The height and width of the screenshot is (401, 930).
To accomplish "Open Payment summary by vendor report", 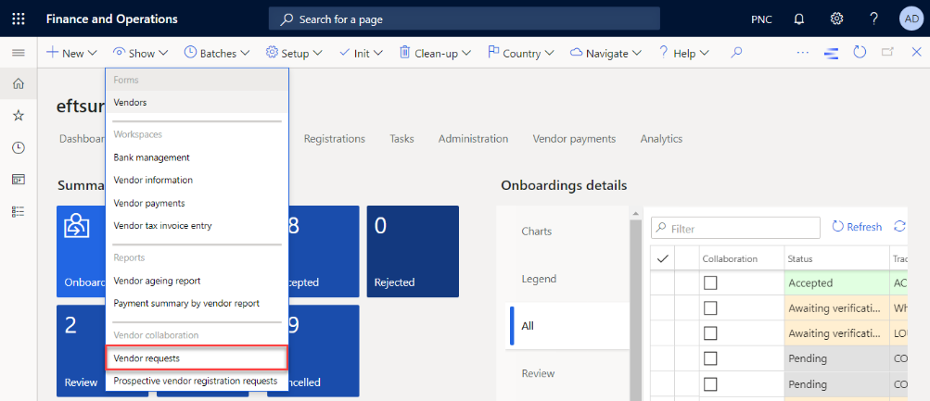I will click(x=197, y=303).
